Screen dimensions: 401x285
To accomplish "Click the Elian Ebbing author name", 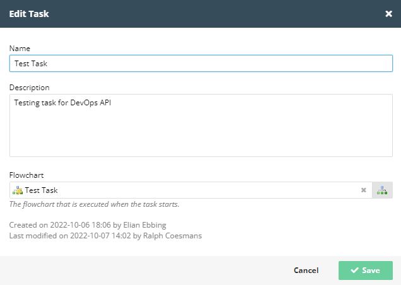I will coord(145,225).
